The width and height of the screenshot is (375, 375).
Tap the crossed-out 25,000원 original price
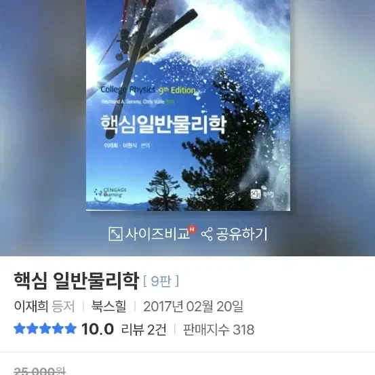(39, 371)
